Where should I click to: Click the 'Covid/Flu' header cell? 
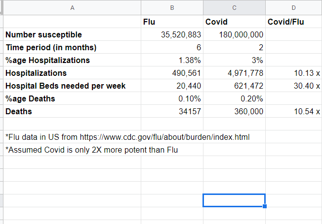[294, 22]
